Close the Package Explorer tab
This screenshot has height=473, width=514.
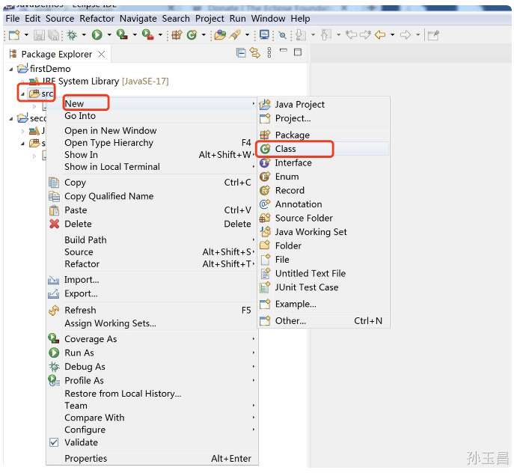[x=102, y=54]
